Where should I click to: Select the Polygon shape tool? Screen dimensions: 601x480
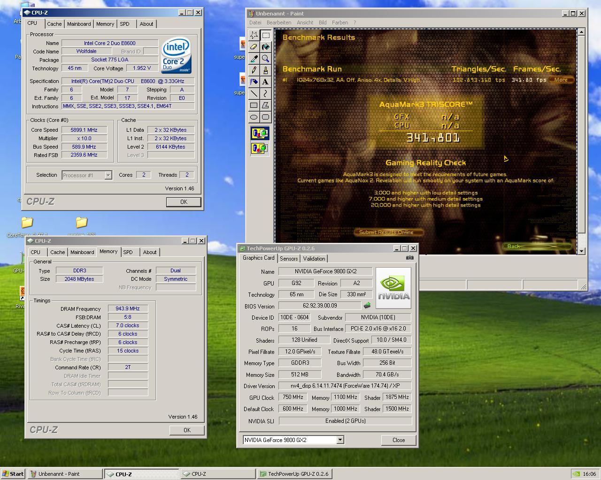point(266,105)
